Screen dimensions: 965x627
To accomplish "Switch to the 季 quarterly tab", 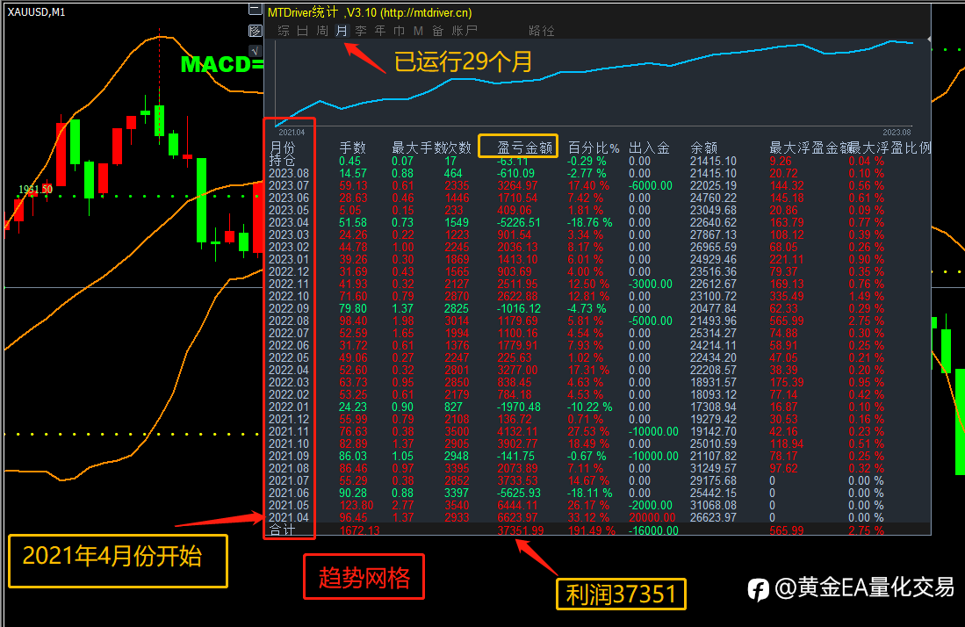I will [x=361, y=31].
